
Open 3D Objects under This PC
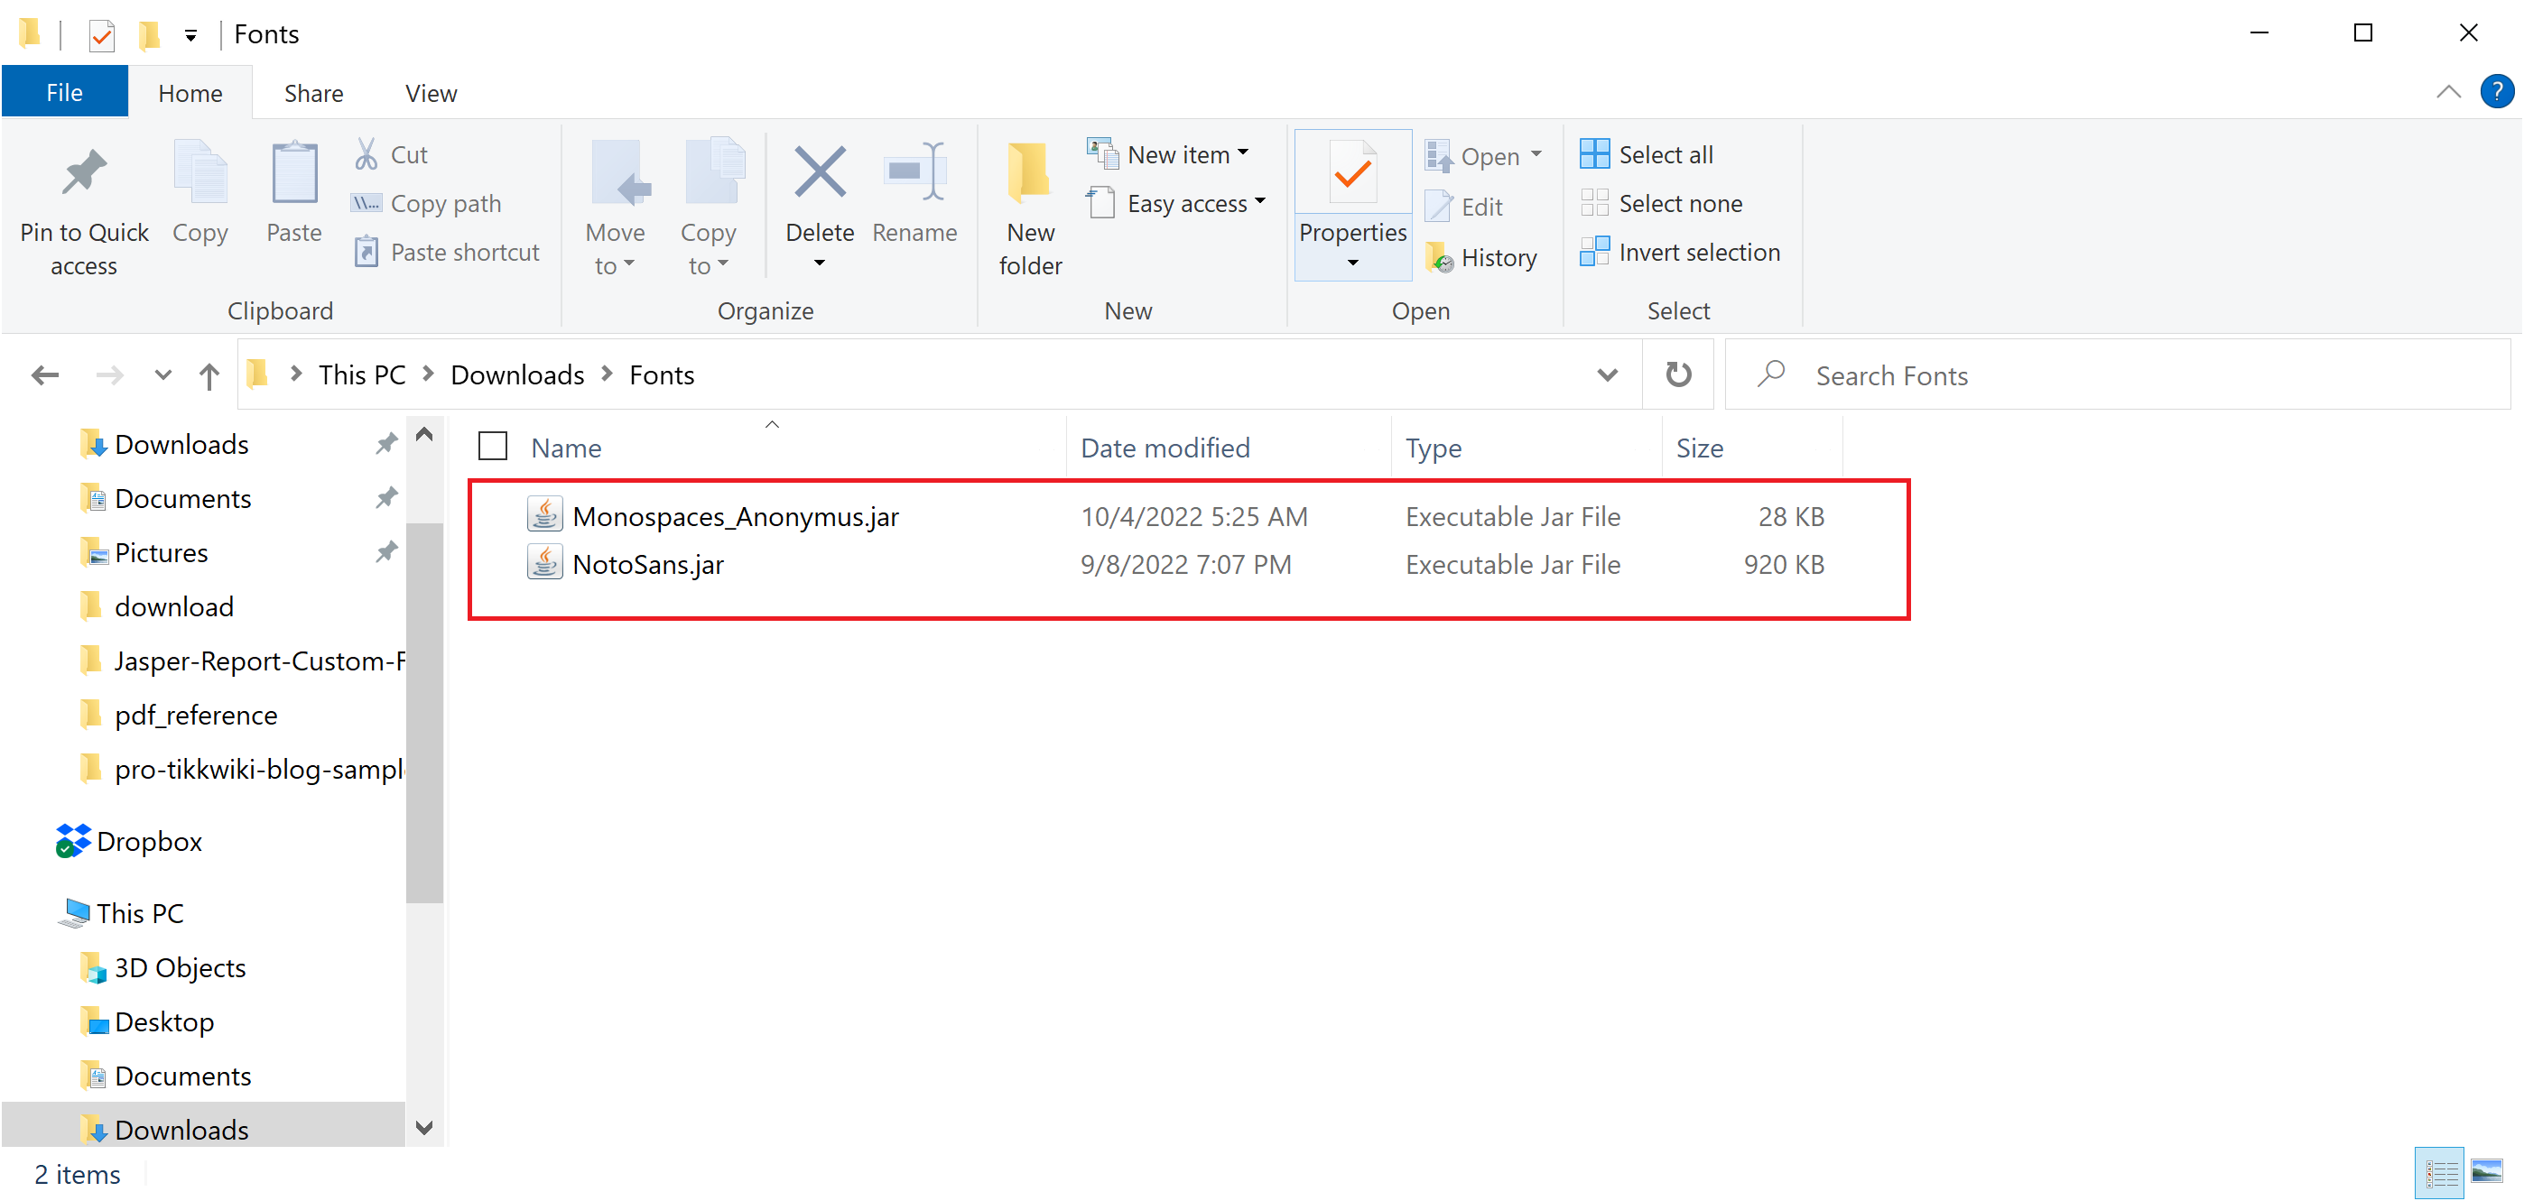click(181, 968)
